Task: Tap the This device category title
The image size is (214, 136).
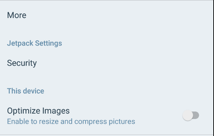Action: 25,91
